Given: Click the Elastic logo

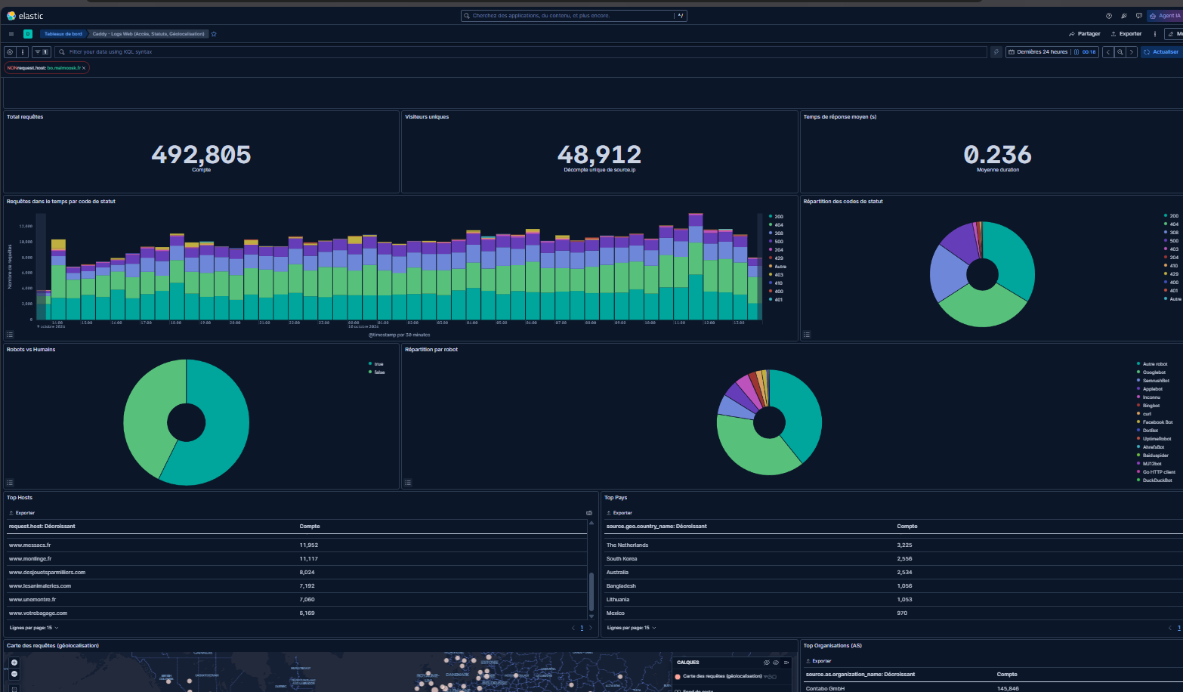Looking at the screenshot, I should pyautogui.click(x=25, y=16).
